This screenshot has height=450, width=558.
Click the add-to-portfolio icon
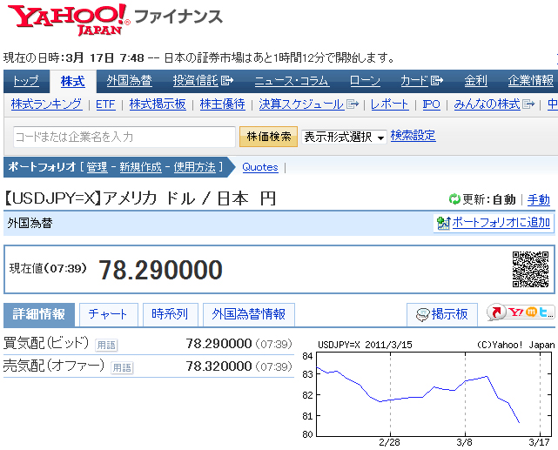click(443, 223)
